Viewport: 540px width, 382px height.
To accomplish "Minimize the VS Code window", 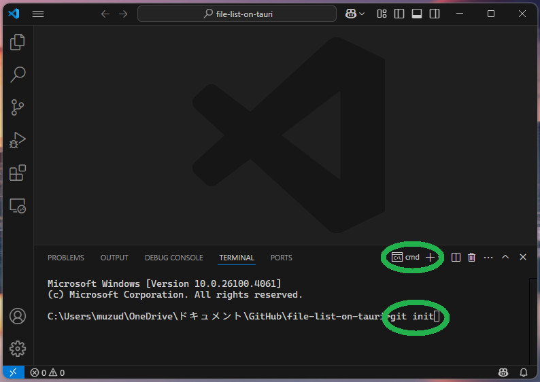I will pos(460,14).
